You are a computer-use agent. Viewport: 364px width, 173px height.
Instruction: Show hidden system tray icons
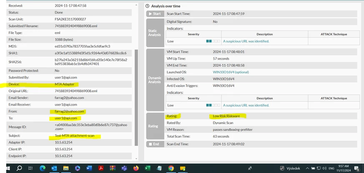click(x=307, y=168)
